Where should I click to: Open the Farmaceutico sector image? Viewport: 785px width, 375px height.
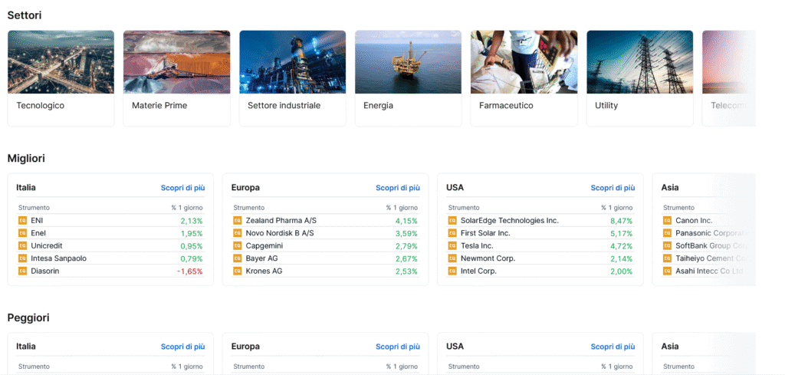[x=524, y=62]
